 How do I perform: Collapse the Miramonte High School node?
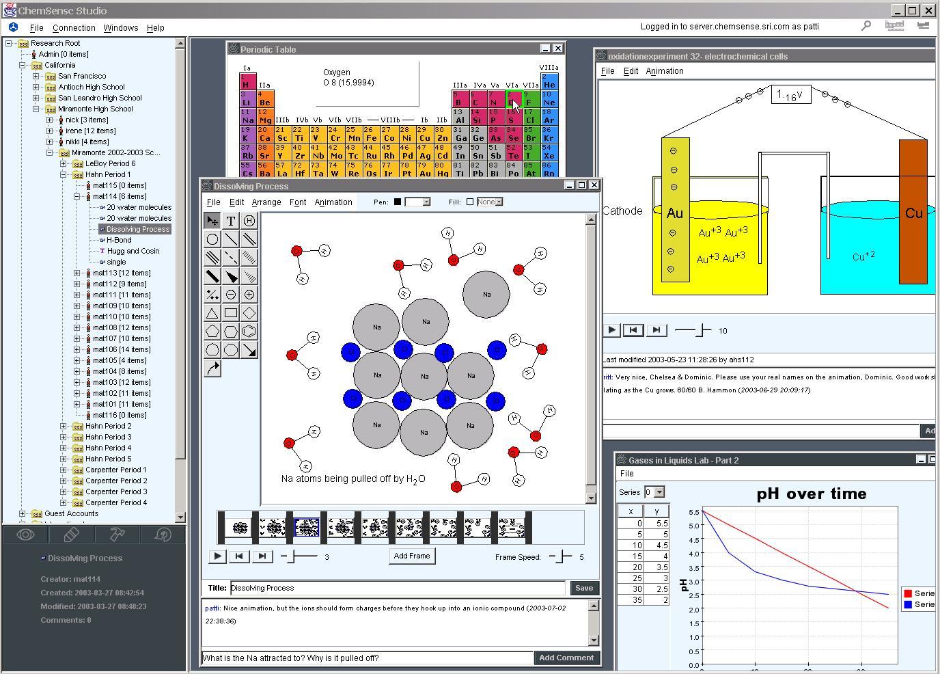[x=36, y=109]
